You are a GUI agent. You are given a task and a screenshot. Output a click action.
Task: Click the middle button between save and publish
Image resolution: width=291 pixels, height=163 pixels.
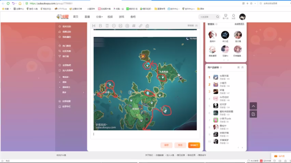[180, 145]
